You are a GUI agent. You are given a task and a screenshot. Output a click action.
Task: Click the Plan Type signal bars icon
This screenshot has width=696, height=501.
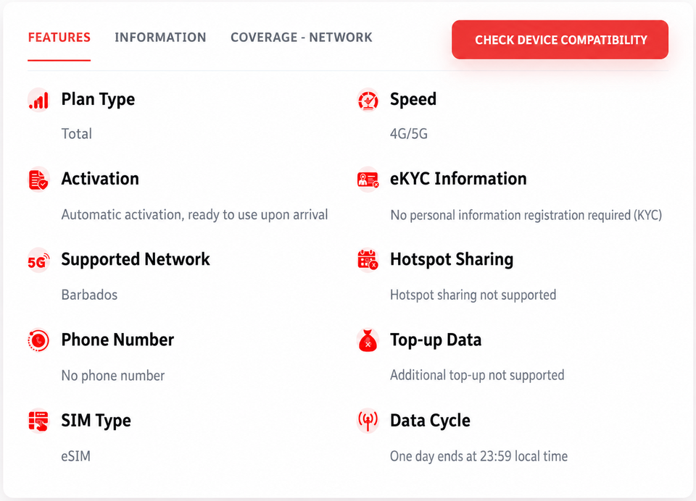tap(38, 100)
